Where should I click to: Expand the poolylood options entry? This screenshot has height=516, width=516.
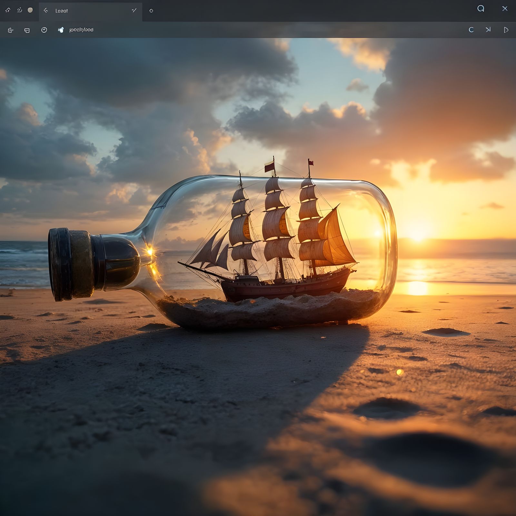point(81,30)
